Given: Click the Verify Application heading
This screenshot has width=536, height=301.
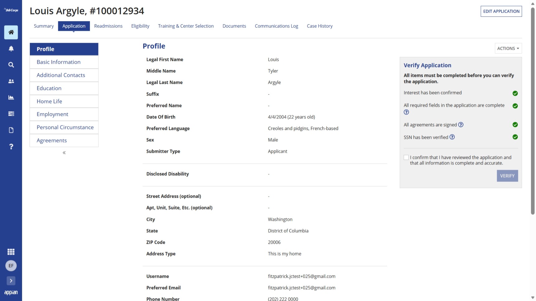Looking at the screenshot, I should [427, 65].
